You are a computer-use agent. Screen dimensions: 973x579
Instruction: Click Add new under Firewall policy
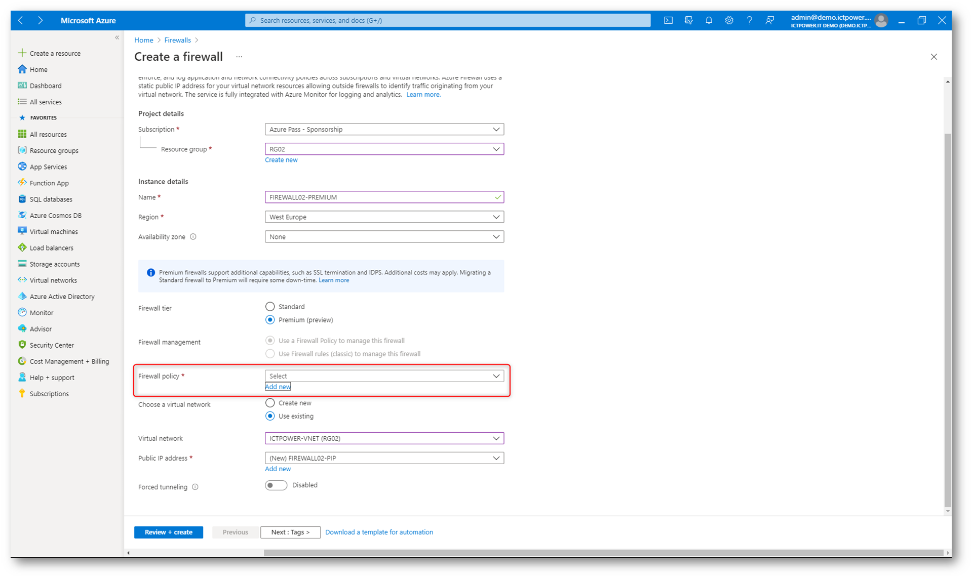coord(278,387)
